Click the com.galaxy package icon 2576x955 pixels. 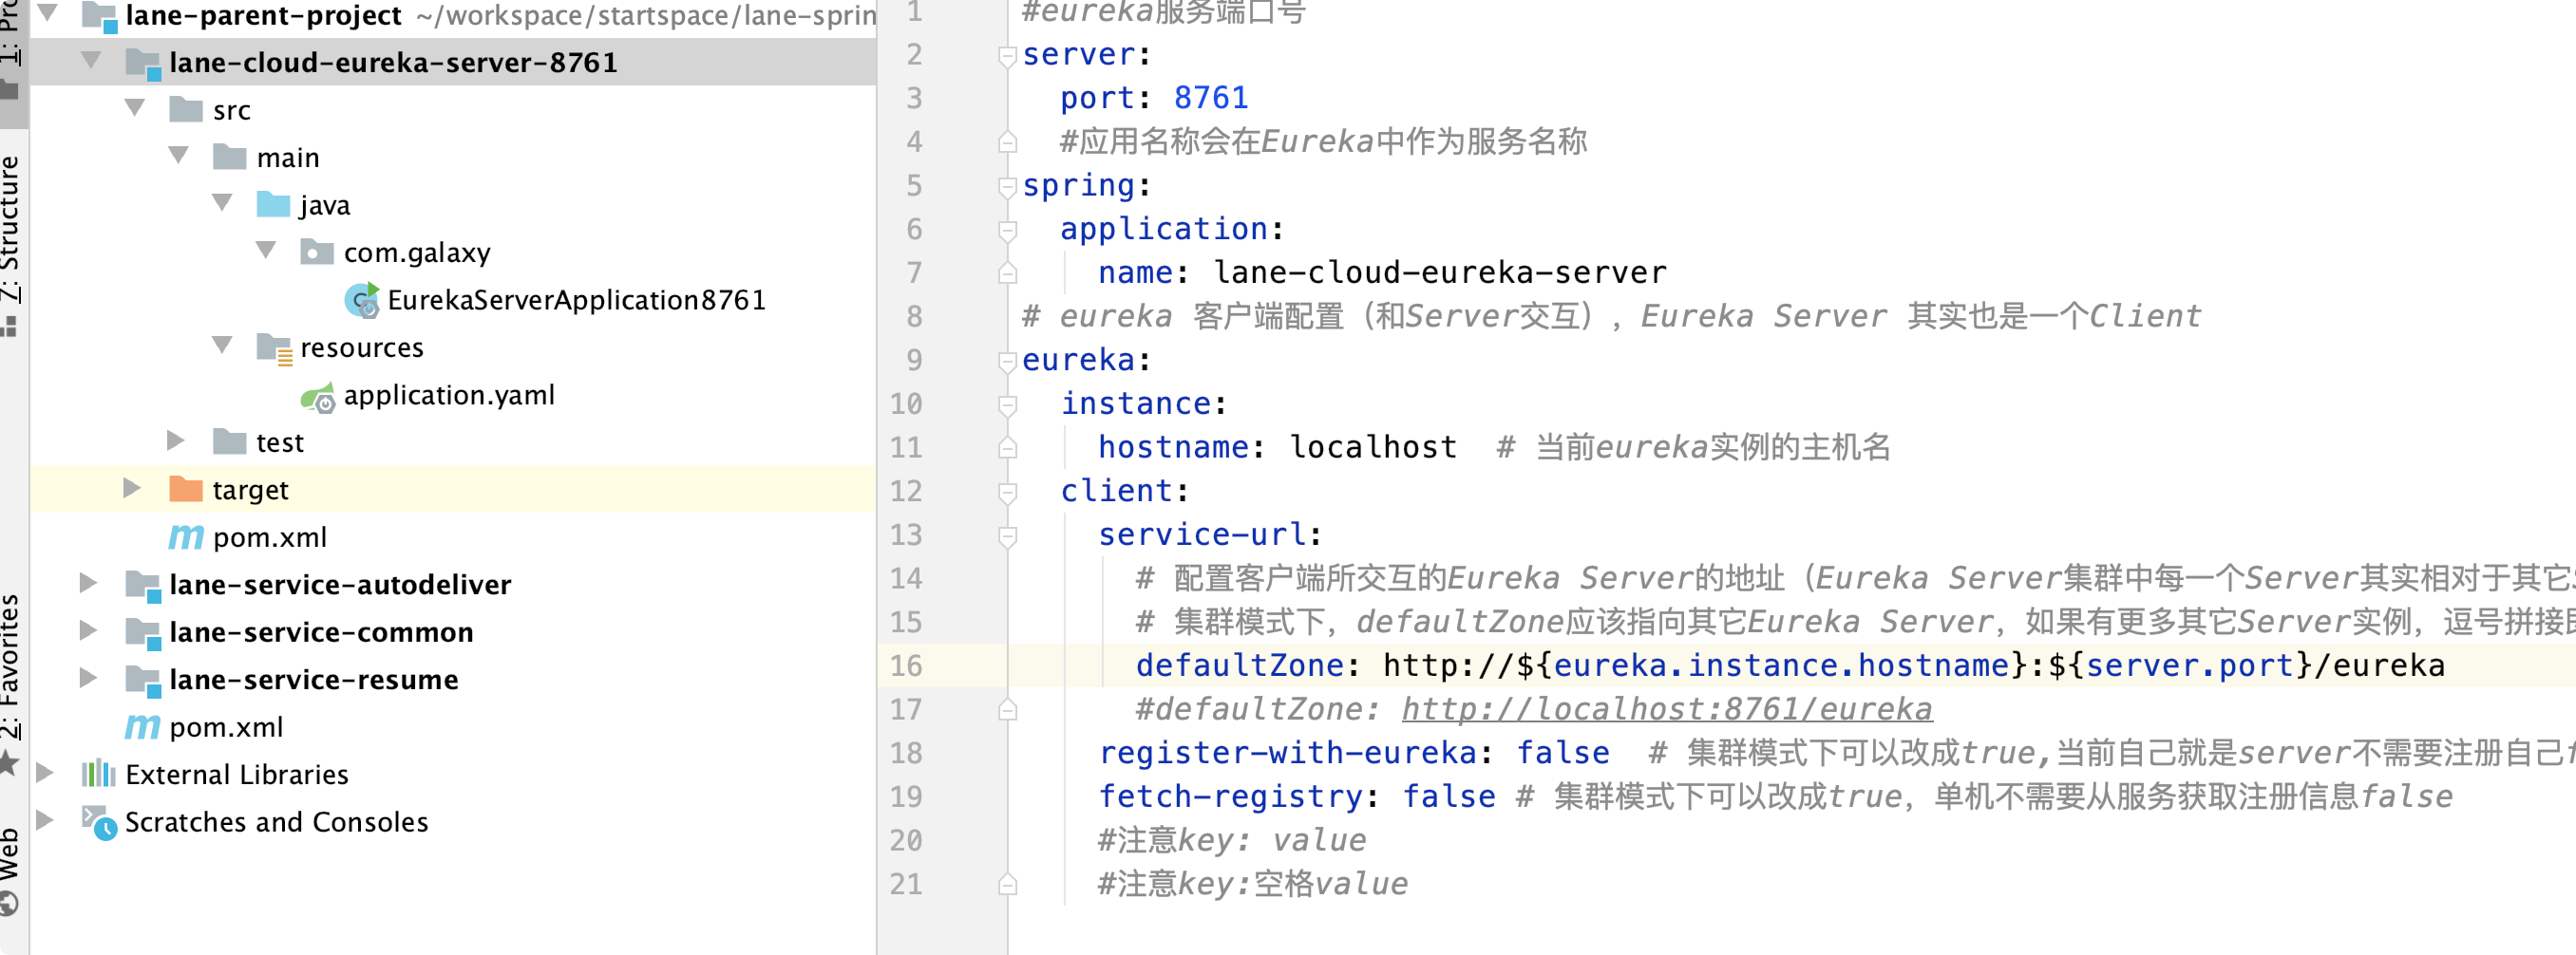tap(317, 252)
